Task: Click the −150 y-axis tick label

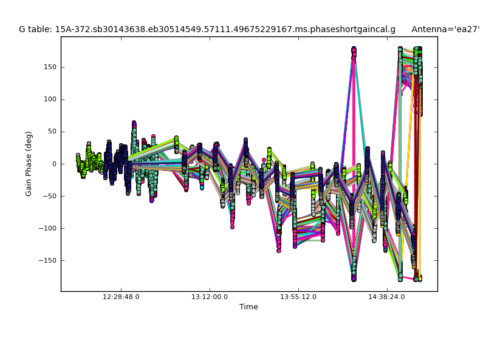Action: [x=47, y=260]
